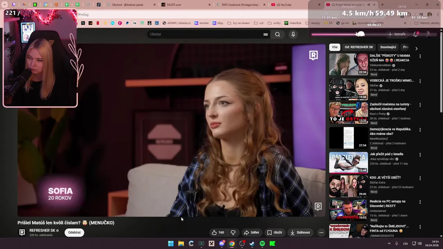Open YouTube notifications bell
The height and width of the screenshot is (249, 443).
416,34
